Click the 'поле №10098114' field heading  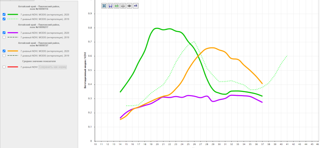[x=39, y=9]
